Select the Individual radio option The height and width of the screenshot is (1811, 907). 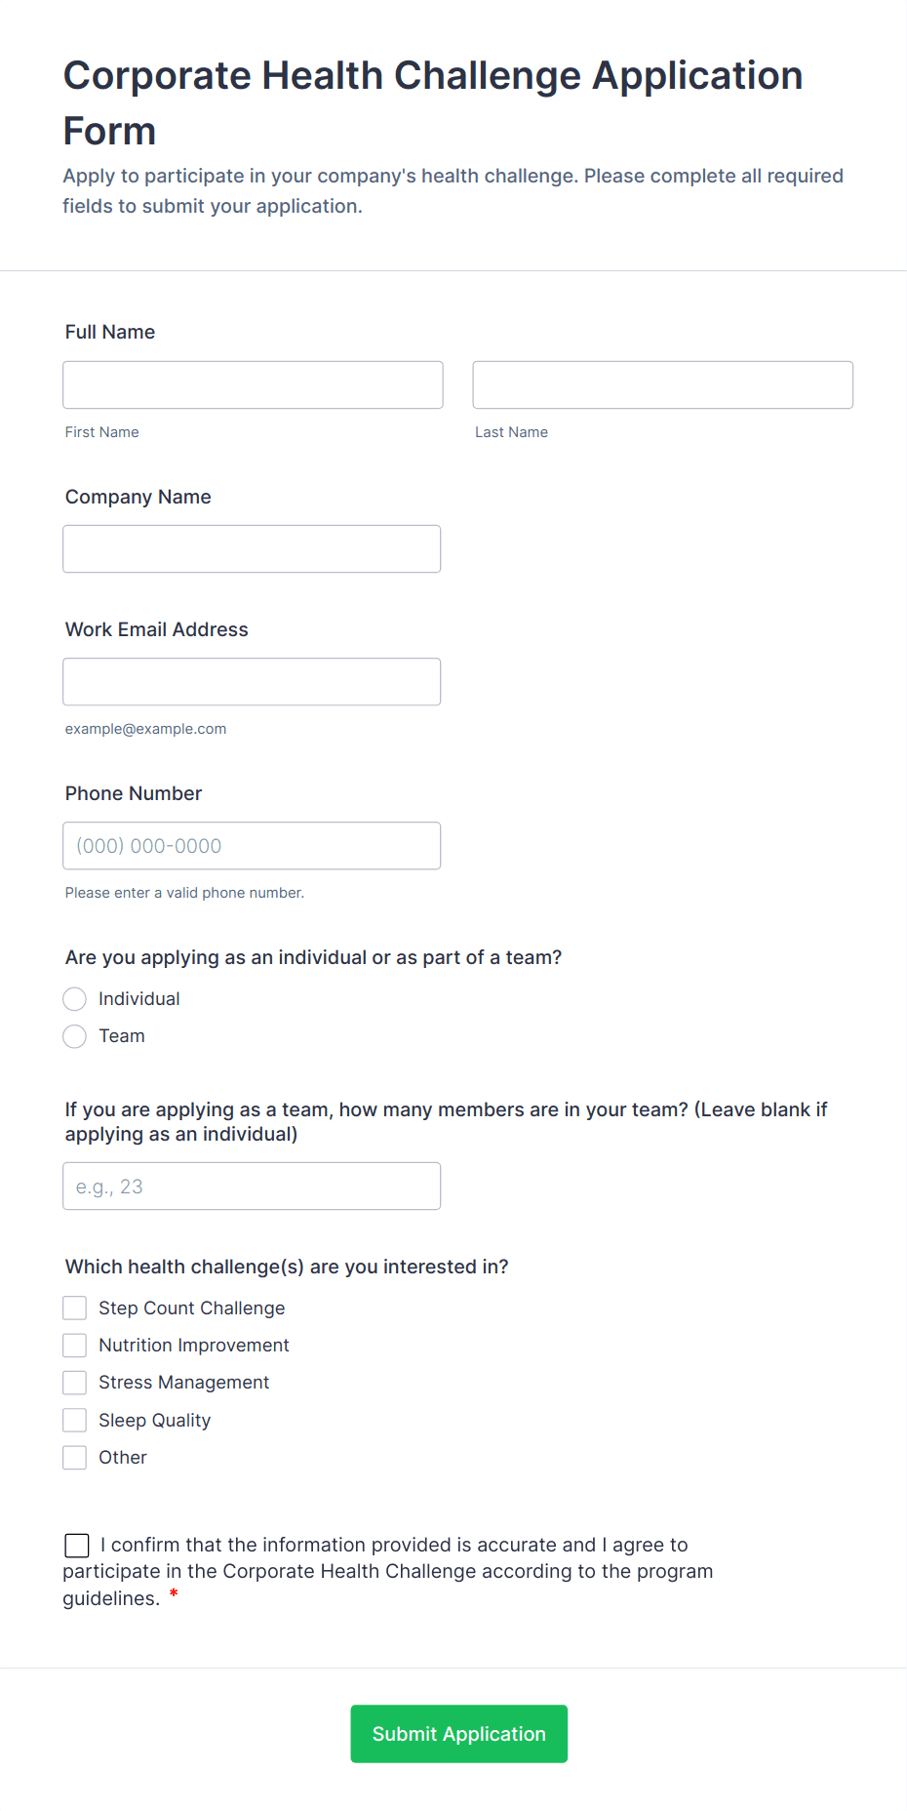75,998
